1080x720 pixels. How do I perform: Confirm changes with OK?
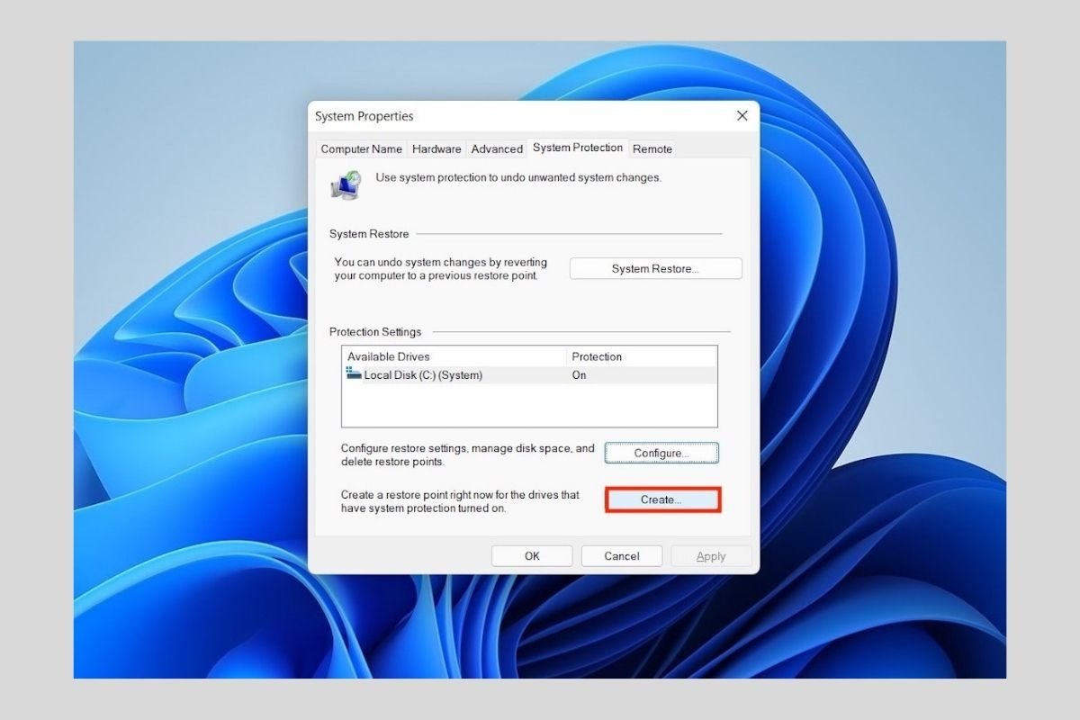531,555
